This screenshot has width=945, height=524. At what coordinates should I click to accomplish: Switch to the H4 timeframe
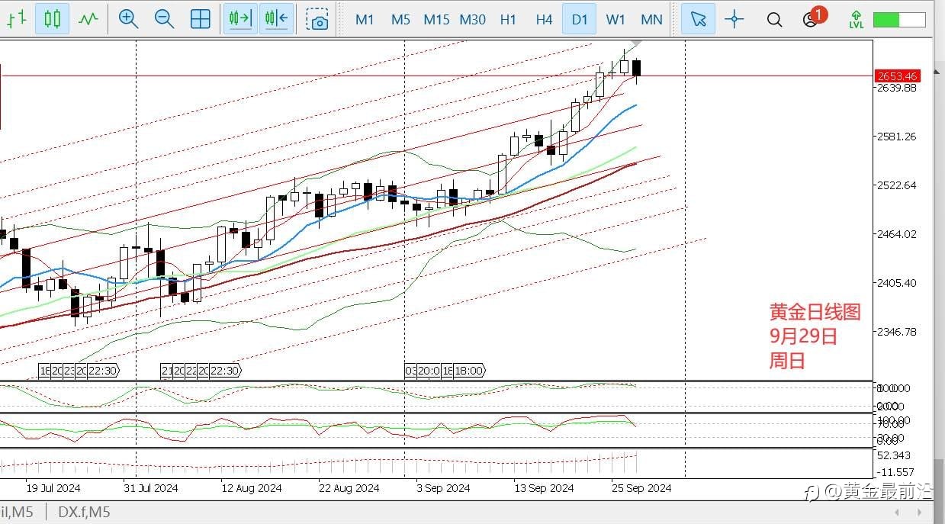click(x=544, y=19)
